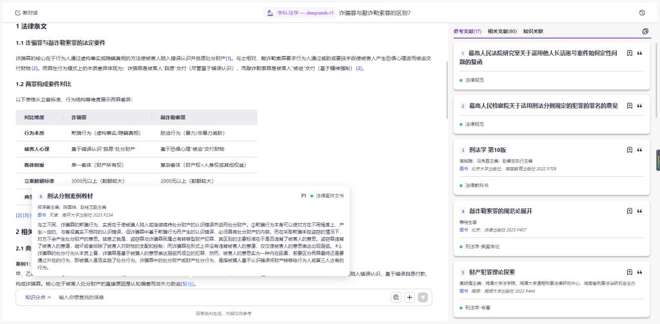This screenshot has height=324, width=660.
Task: Click the main answer vertical scrollbar
Action: [447, 90]
